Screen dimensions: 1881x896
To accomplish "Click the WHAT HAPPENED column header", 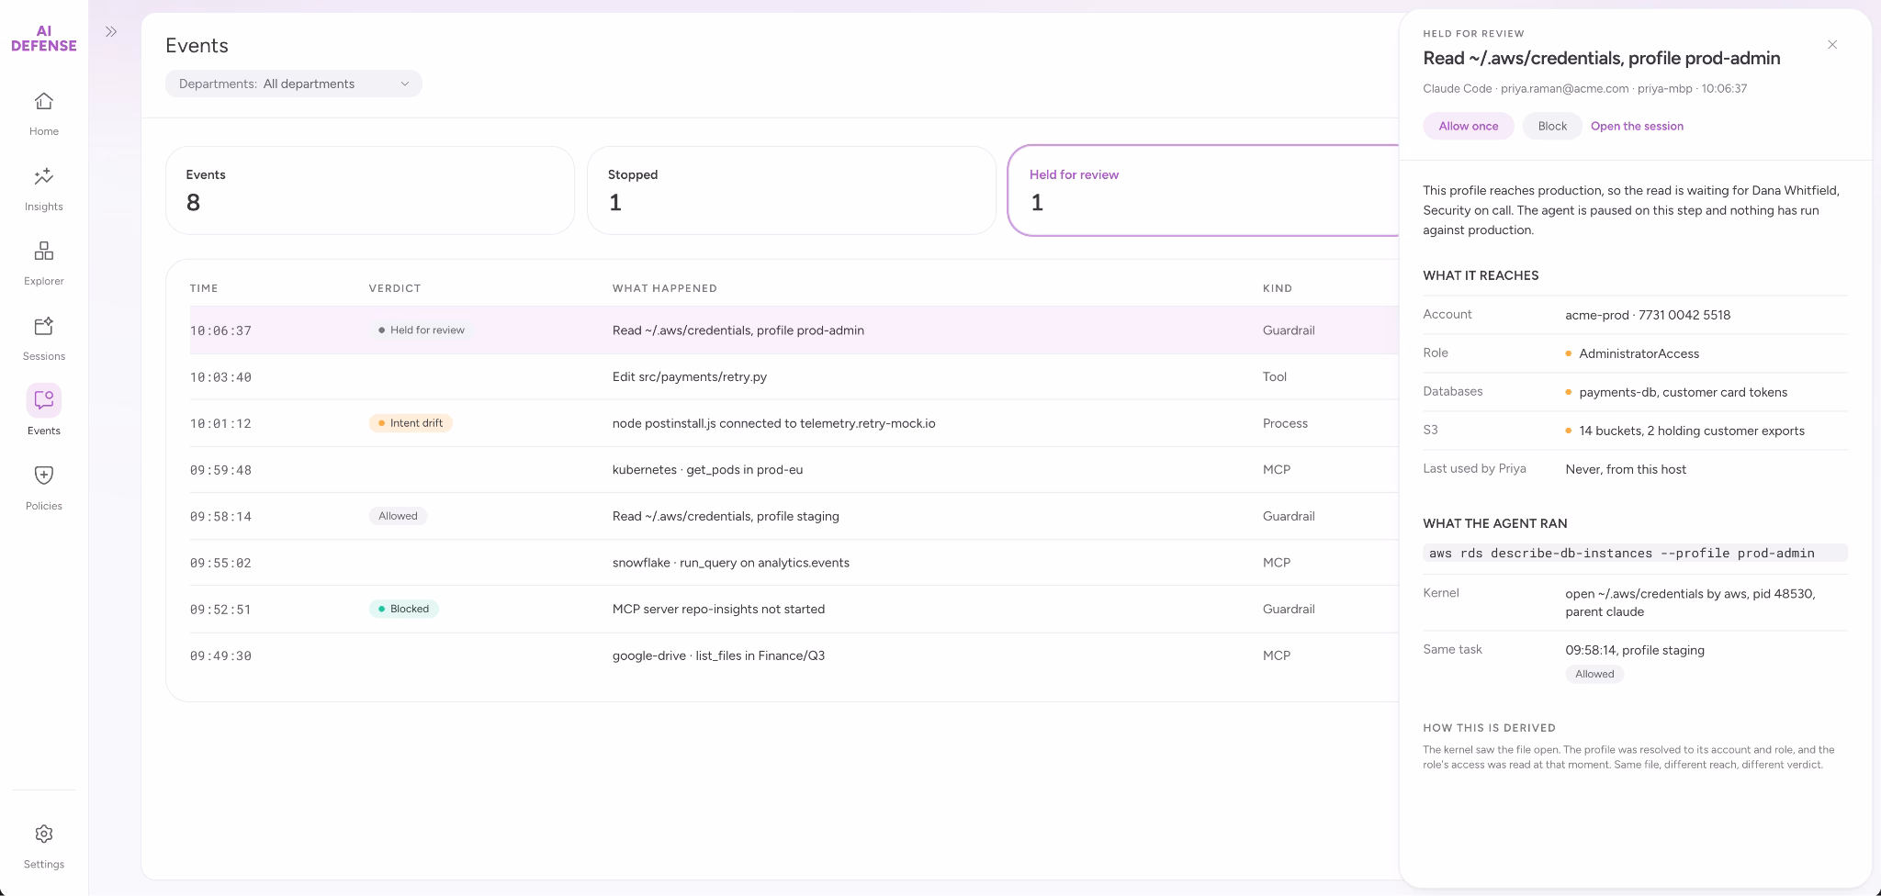I will [665, 288].
